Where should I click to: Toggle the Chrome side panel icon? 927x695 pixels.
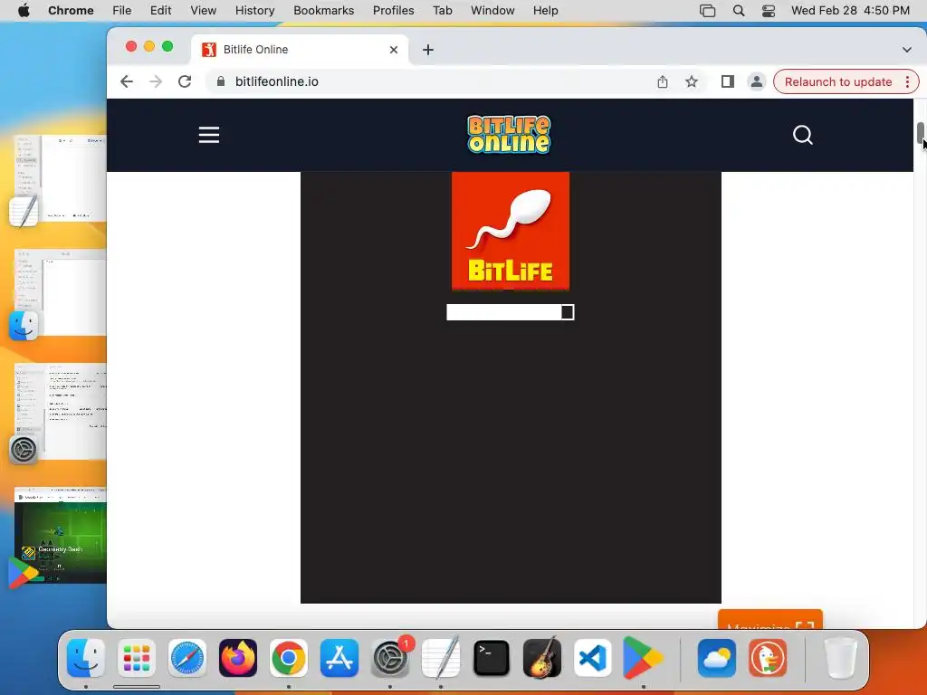coord(727,81)
